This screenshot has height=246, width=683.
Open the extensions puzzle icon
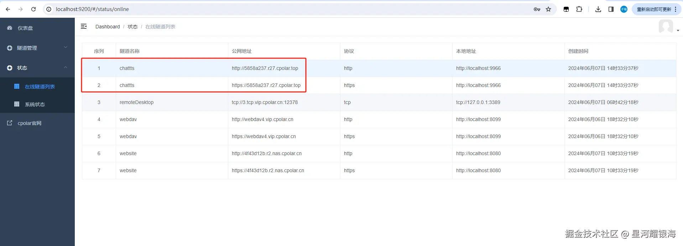579,9
